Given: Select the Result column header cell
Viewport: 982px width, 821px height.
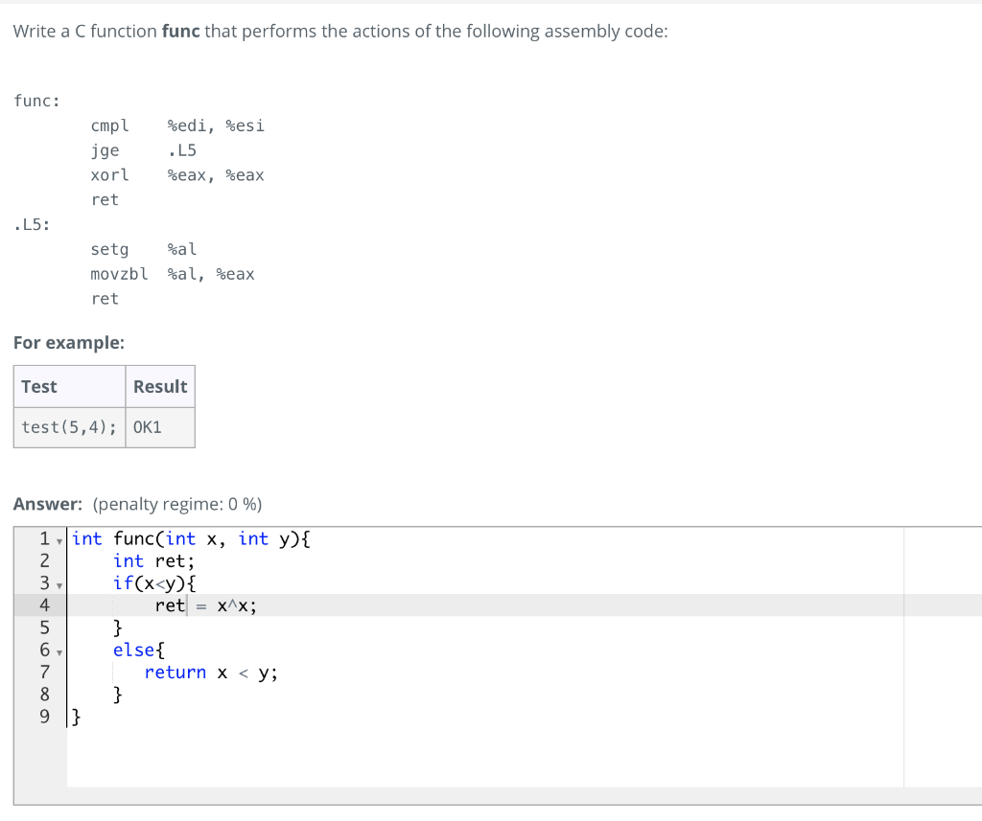Looking at the screenshot, I should tap(160, 386).
